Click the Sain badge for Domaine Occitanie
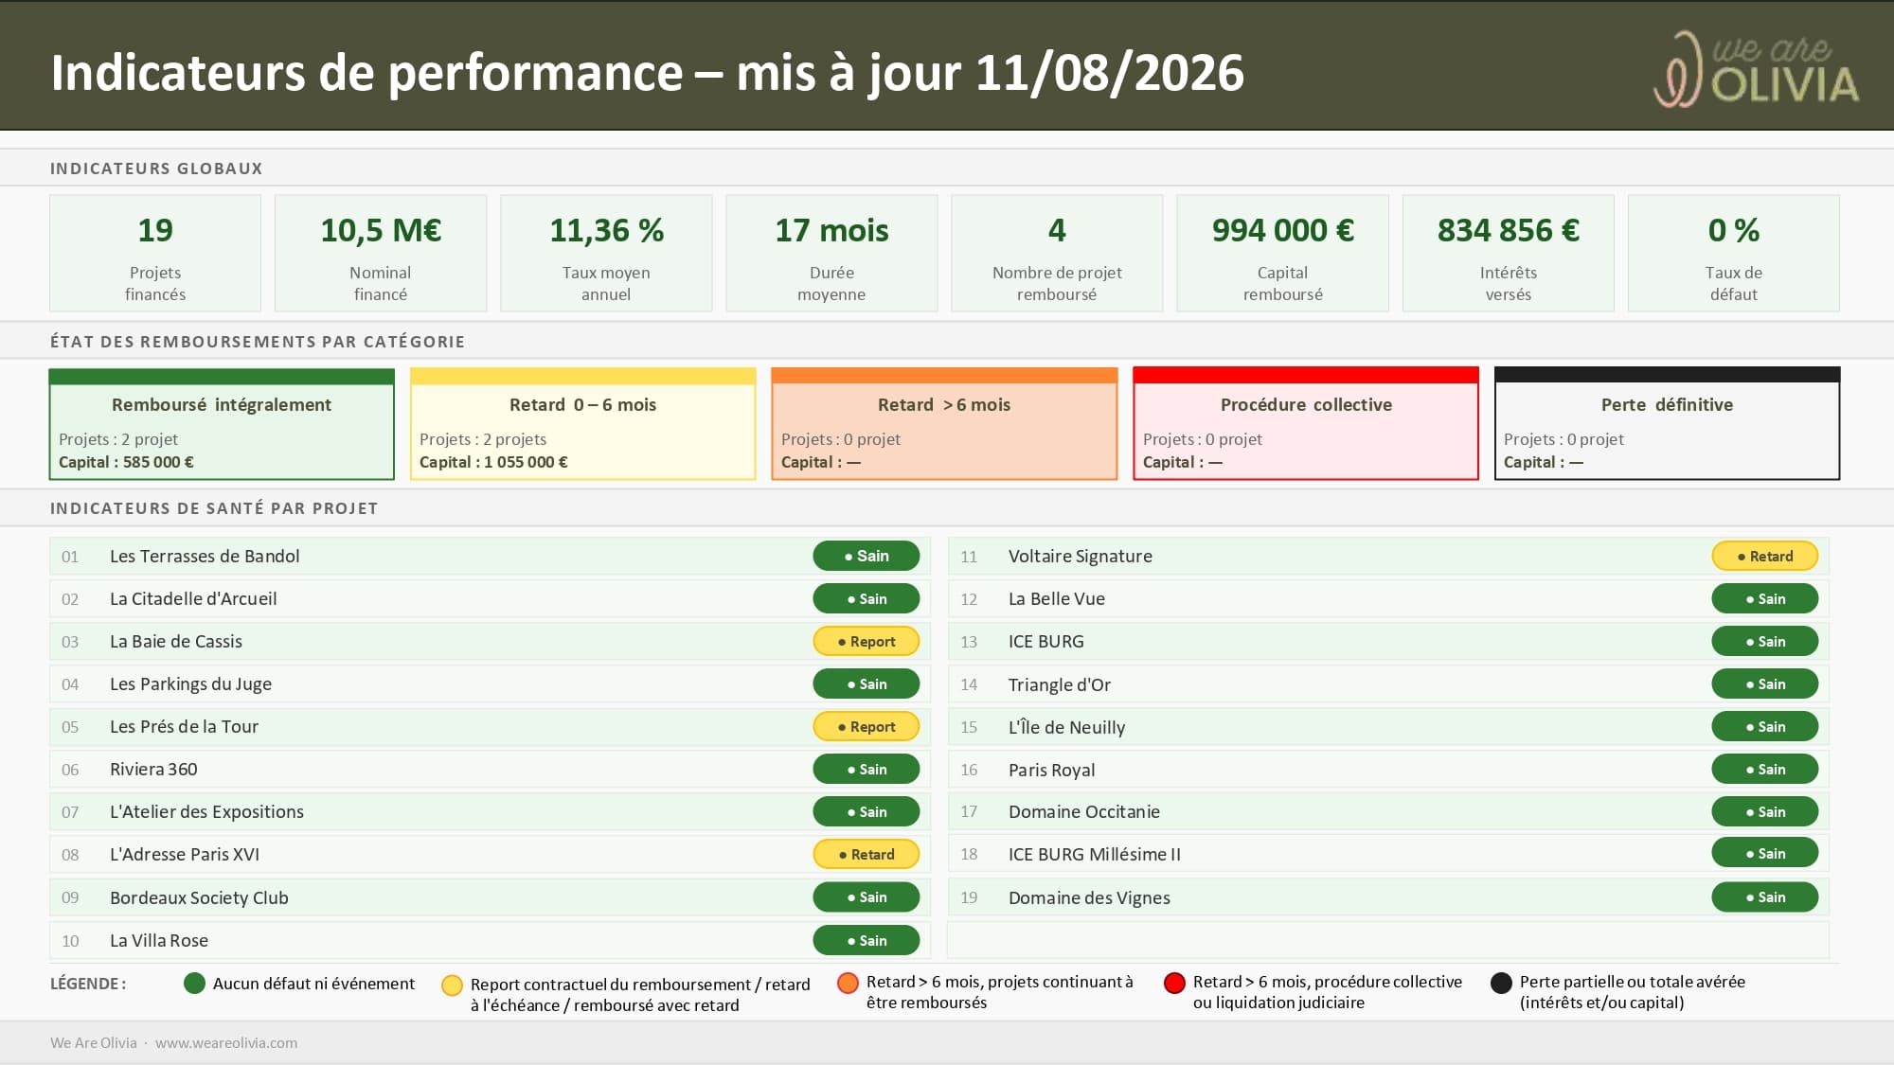This screenshot has width=1894, height=1065. (x=1765, y=811)
